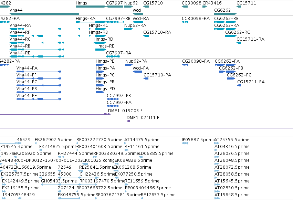Click the CG6262-PC protein label
The height and width of the screenshot is (200, 293).
coord(239,75)
